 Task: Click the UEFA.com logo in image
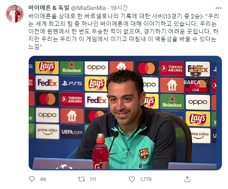point(72,132)
